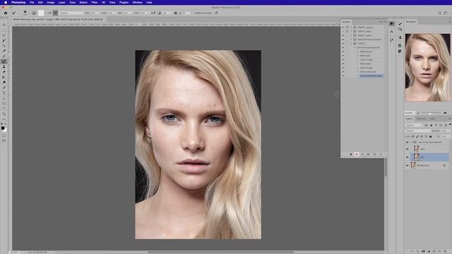This screenshot has width=452, height=254.
Task: Switch to the Paths tab
Action: (x=432, y=119)
